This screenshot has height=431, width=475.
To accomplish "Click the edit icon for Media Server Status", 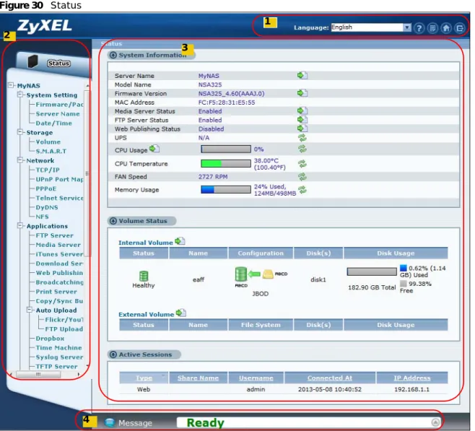I will (302, 111).
